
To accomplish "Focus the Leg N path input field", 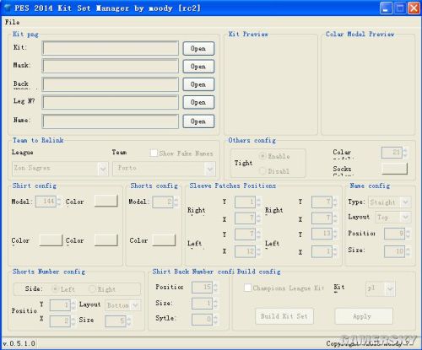I will [111, 102].
